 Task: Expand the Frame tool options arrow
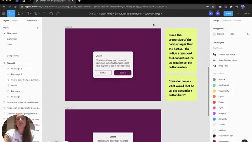coord(22,14)
